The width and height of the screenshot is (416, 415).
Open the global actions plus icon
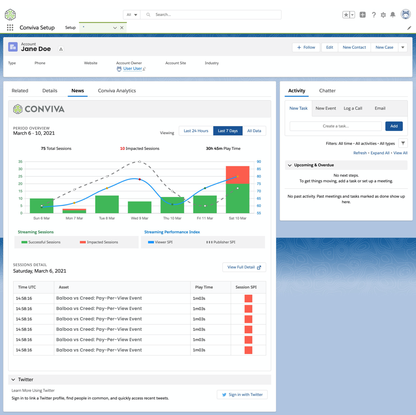click(x=362, y=14)
